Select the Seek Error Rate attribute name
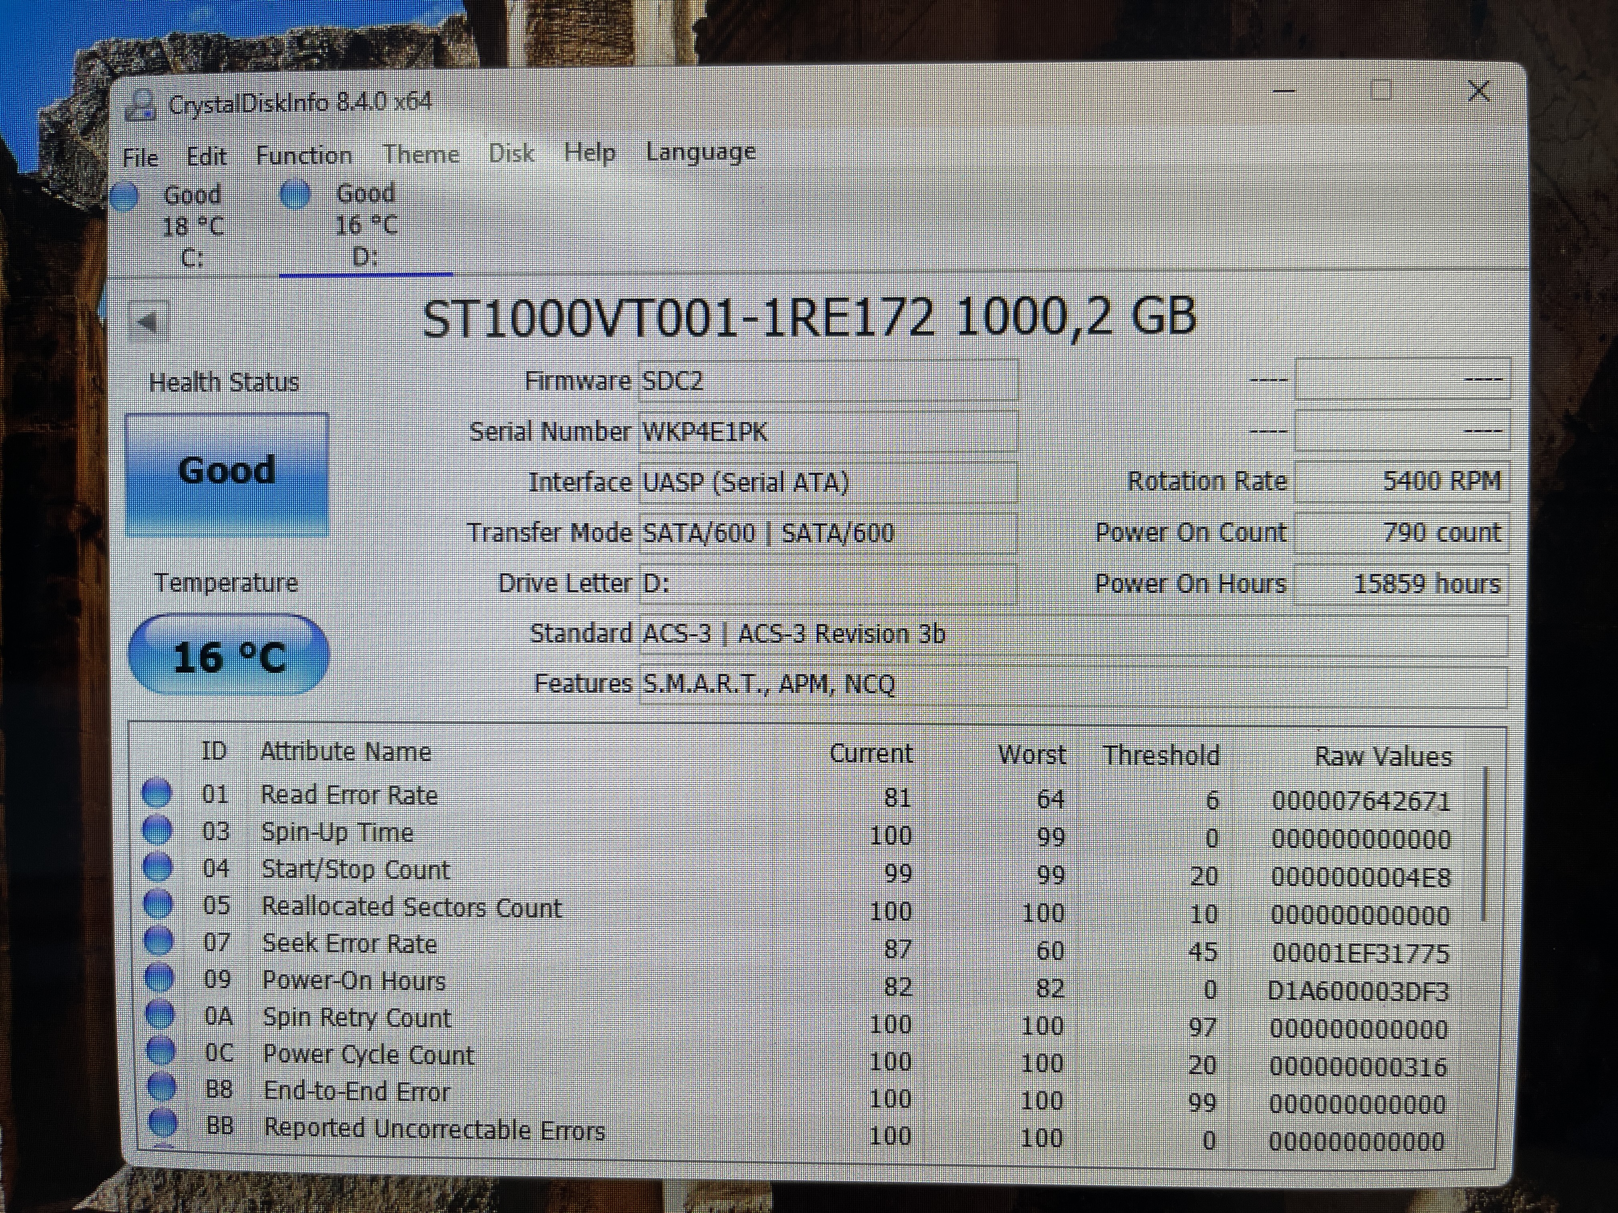The image size is (1618, 1213). coord(350,943)
